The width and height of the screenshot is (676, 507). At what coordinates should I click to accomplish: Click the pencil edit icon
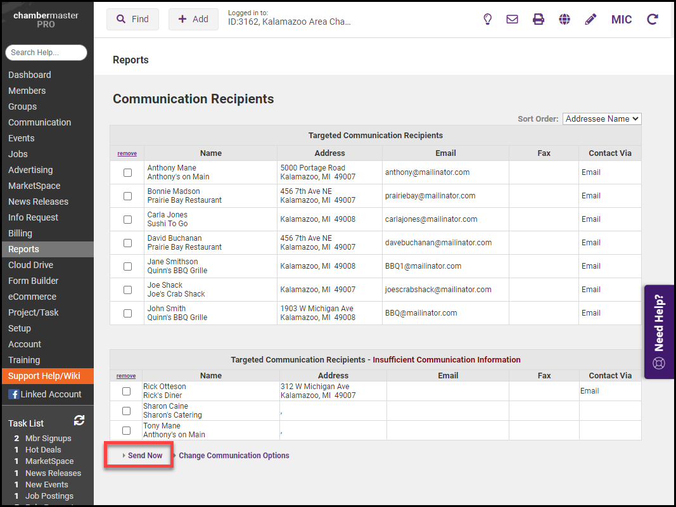(x=590, y=19)
